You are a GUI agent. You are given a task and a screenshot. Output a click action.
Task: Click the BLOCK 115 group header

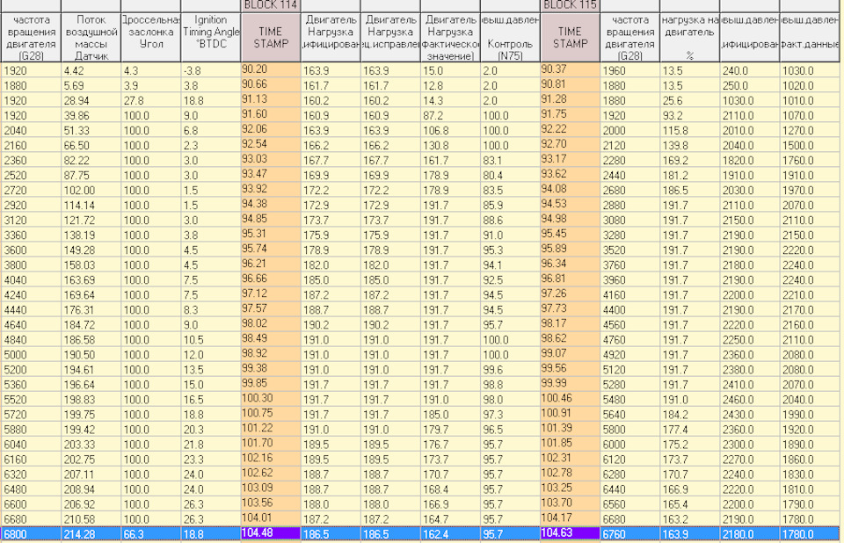[570, 5]
